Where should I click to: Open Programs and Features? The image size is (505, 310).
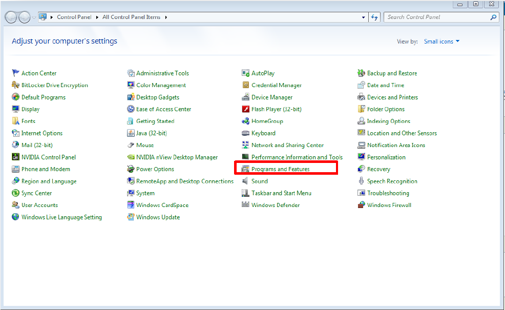(x=280, y=169)
